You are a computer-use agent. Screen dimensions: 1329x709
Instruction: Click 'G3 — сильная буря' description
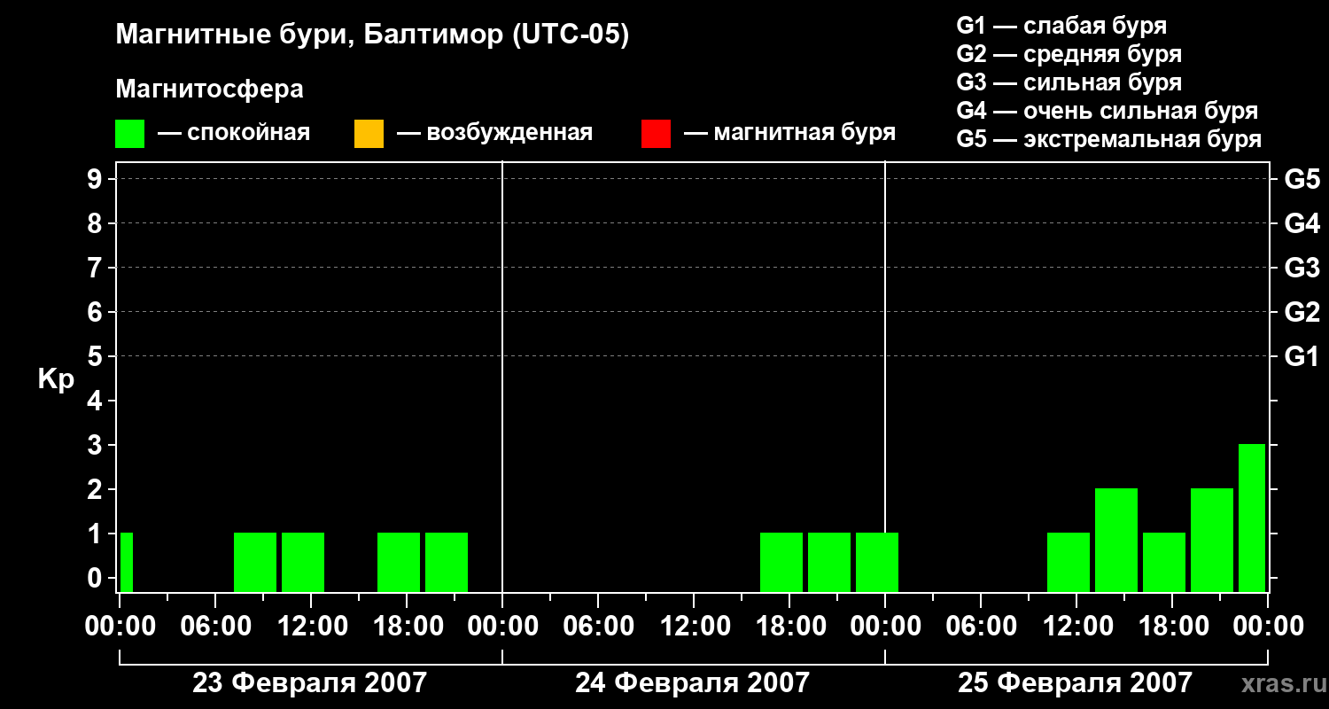click(1069, 82)
